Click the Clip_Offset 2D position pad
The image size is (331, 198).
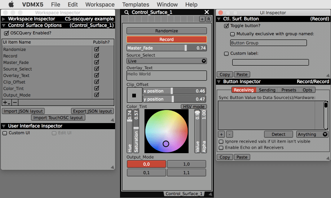click(134, 95)
